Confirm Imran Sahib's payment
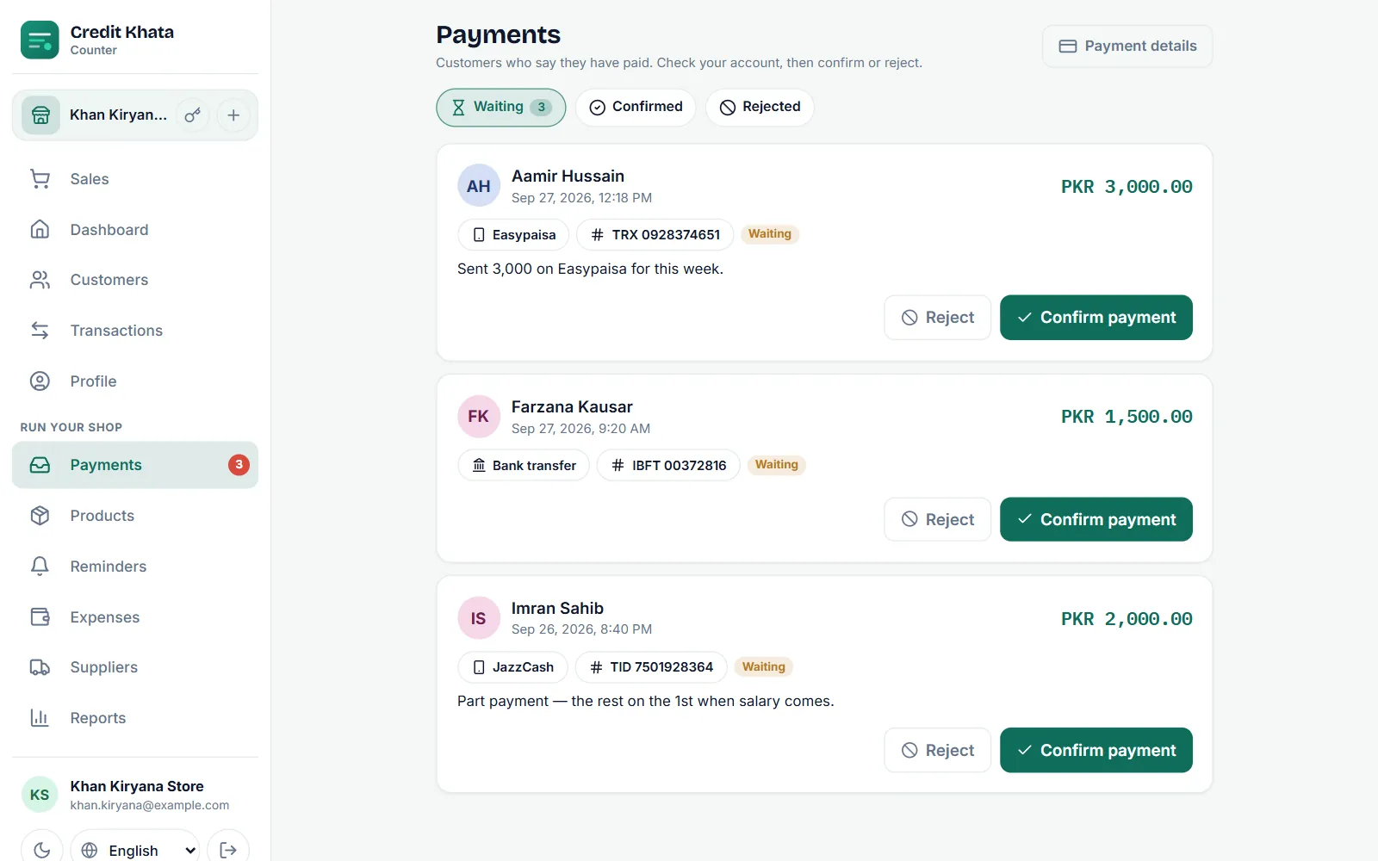This screenshot has height=861, width=1378. (x=1096, y=750)
